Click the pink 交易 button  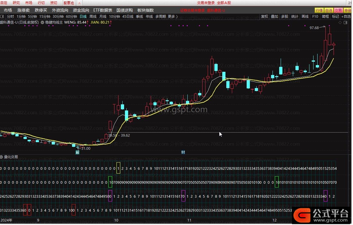[x=338, y=10]
